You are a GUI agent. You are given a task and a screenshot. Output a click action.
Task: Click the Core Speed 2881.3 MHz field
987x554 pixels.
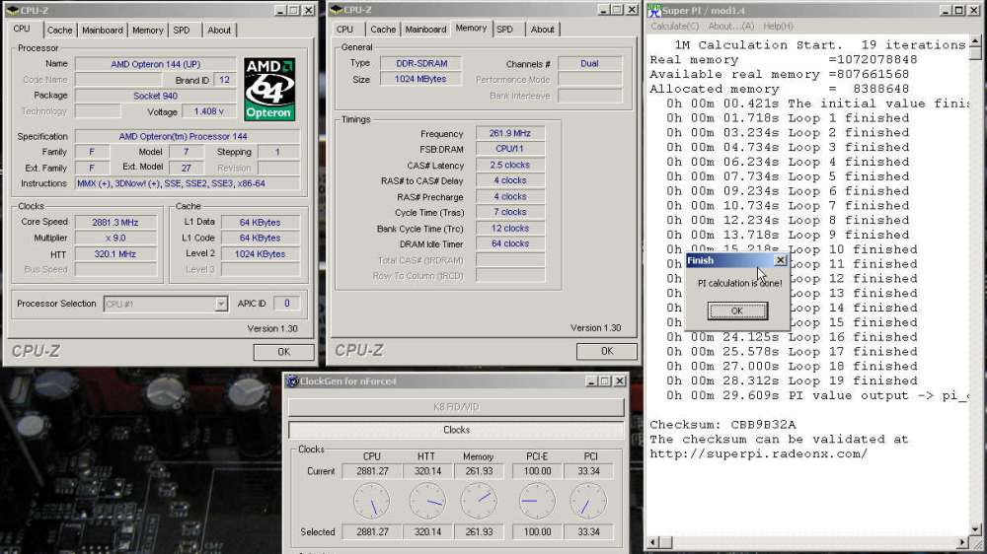pos(115,223)
